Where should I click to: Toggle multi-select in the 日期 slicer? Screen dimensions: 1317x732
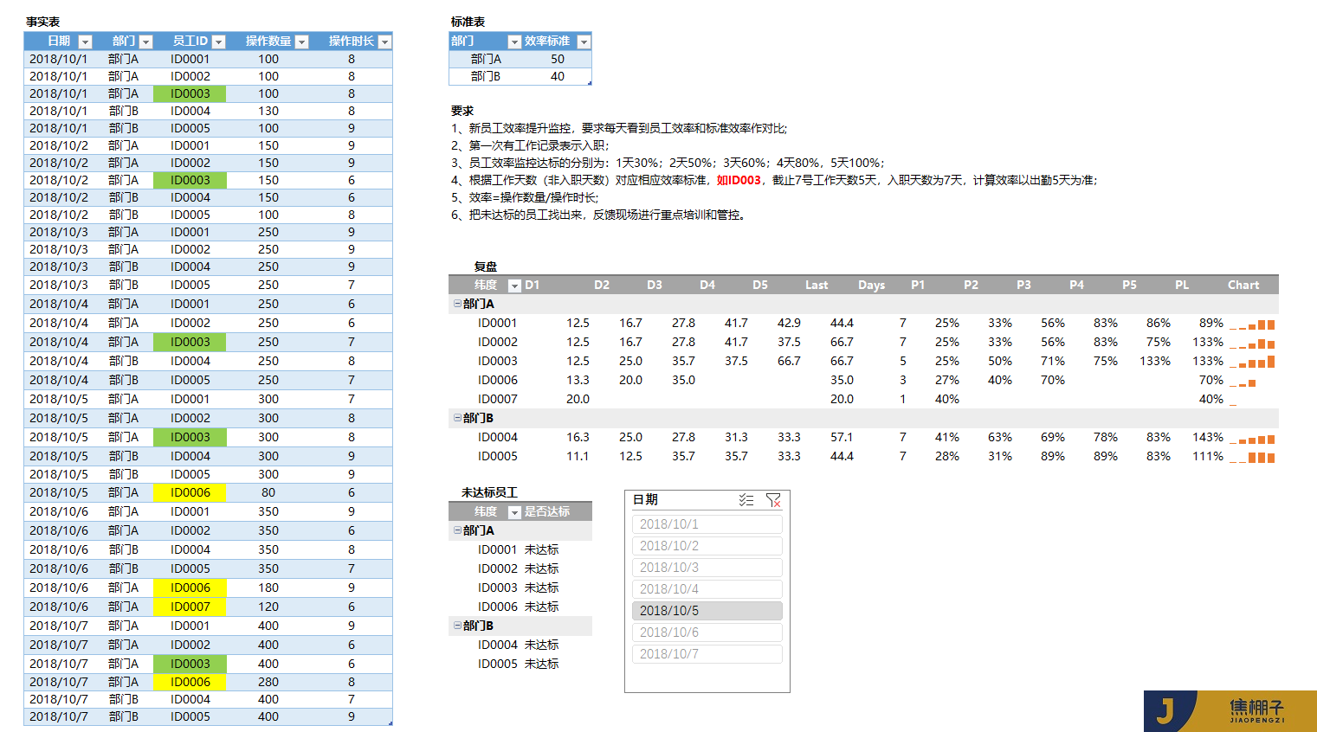[746, 500]
